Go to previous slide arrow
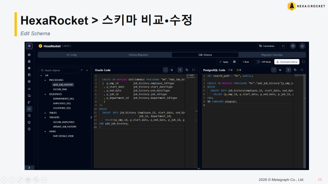The height and width of the screenshot is (184, 328). (4, 180)
